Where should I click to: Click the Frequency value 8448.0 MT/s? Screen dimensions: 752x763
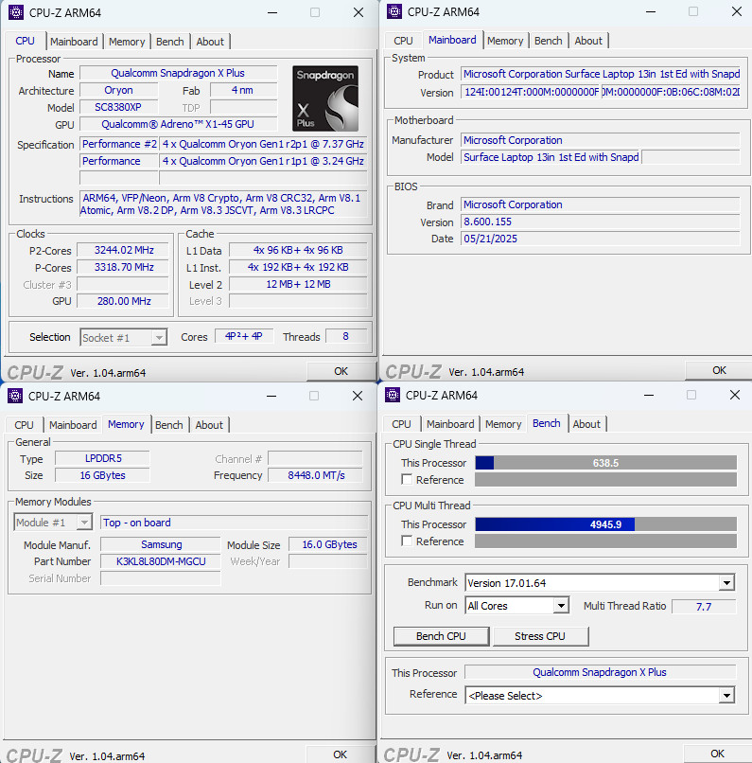[x=316, y=475]
